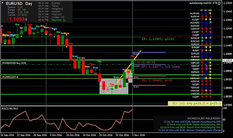Click the USDCAD W1 yellow sideways arrow
Viewport: 233px width, 138px height.
point(206,91)
